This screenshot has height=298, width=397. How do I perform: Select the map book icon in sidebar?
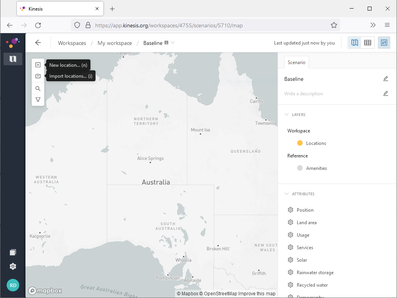click(13, 59)
